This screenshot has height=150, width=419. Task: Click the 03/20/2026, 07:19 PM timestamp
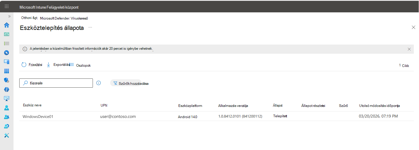click(x=379, y=116)
